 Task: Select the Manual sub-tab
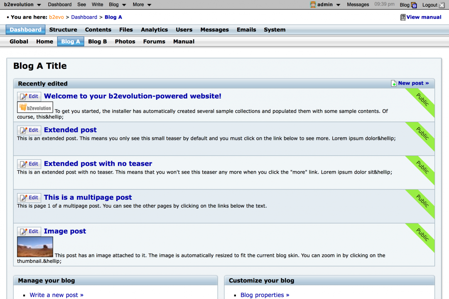(x=184, y=42)
